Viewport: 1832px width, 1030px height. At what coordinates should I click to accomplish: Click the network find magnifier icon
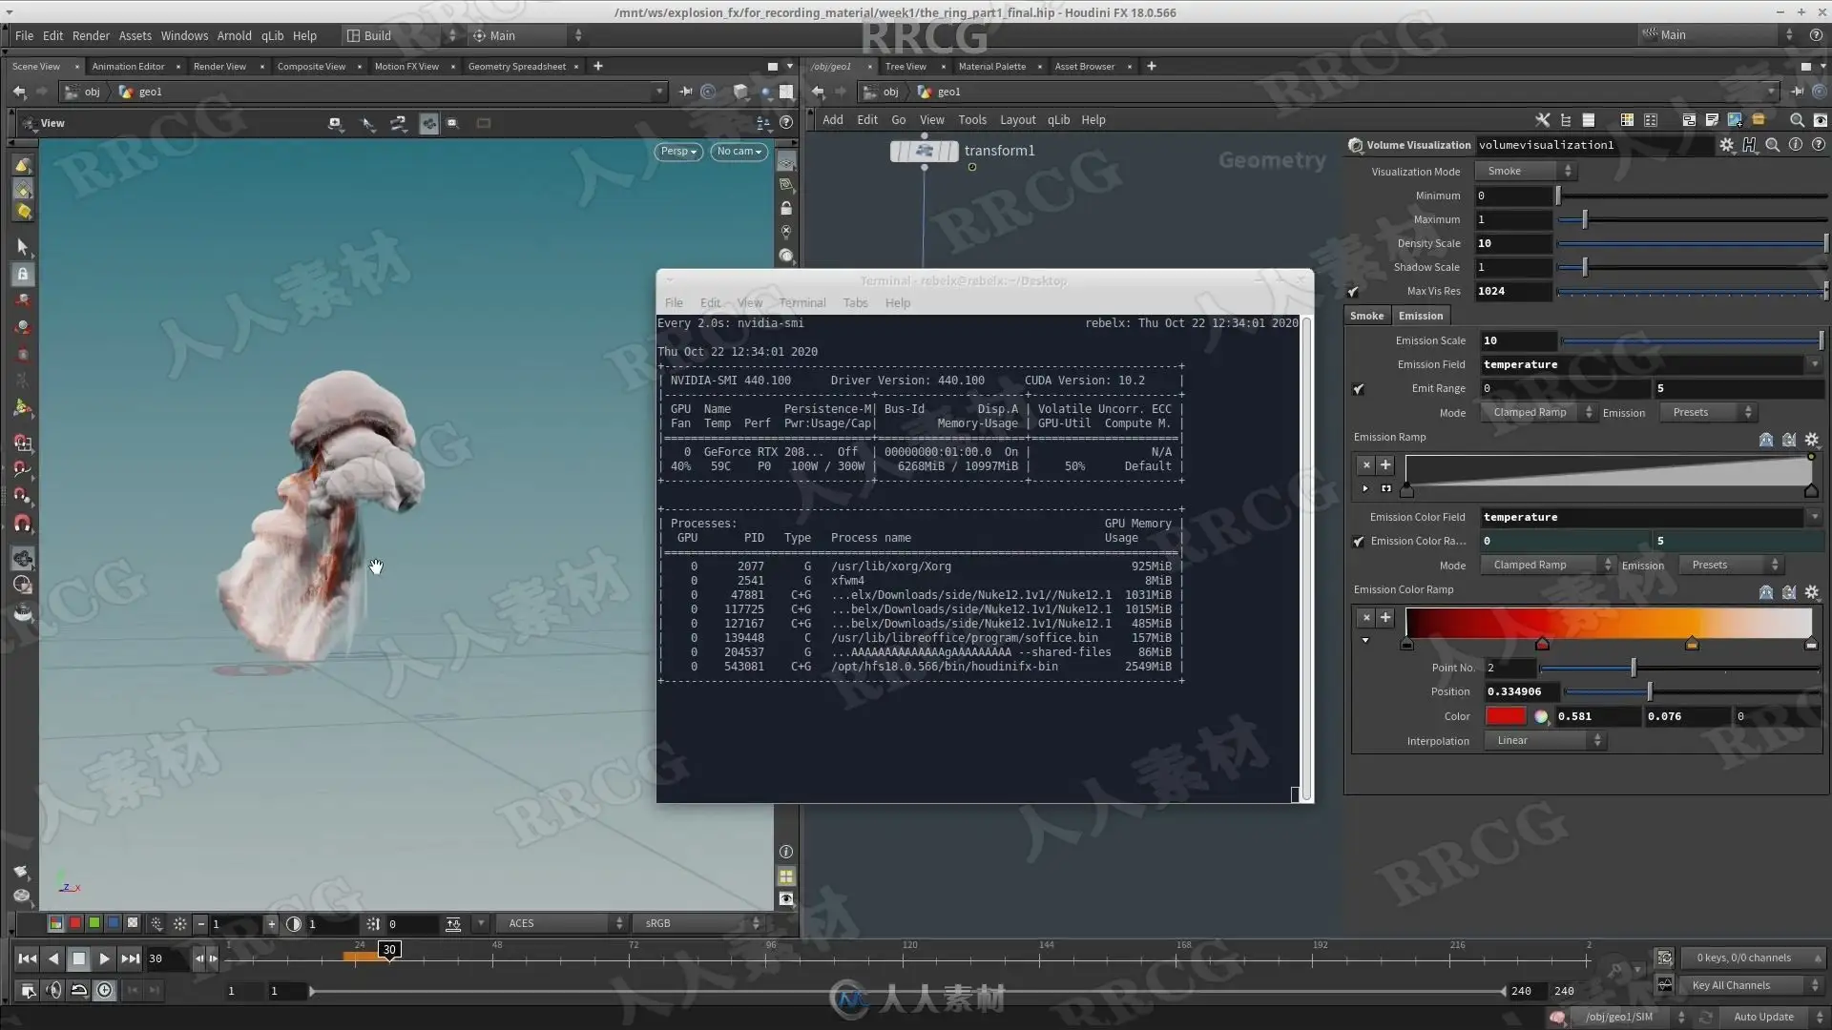coord(1797,120)
